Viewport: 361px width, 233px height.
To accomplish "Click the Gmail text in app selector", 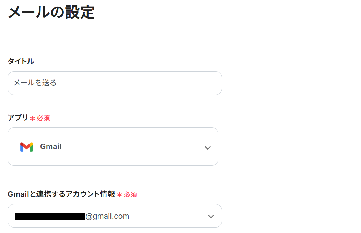I will pyautogui.click(x=51, y=147).
